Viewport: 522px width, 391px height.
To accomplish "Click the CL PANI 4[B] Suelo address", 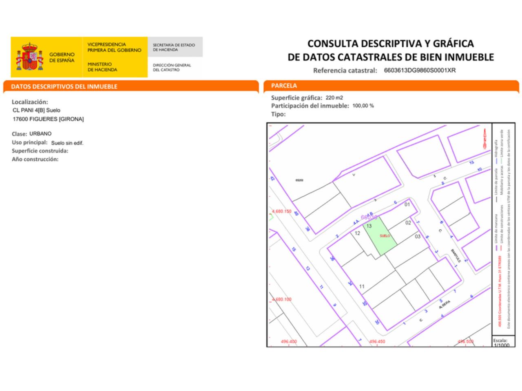I will tap(36, 110).
